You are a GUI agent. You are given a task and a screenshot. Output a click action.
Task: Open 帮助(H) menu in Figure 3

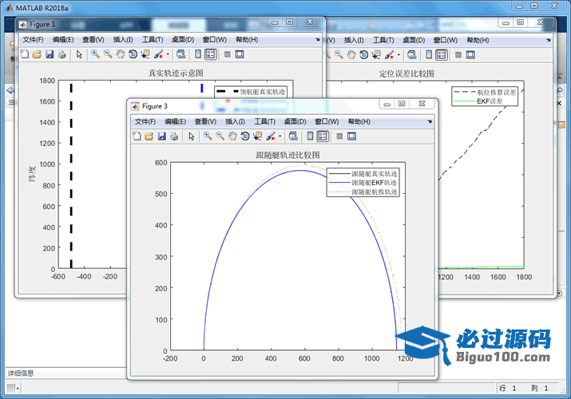(359, 121)
